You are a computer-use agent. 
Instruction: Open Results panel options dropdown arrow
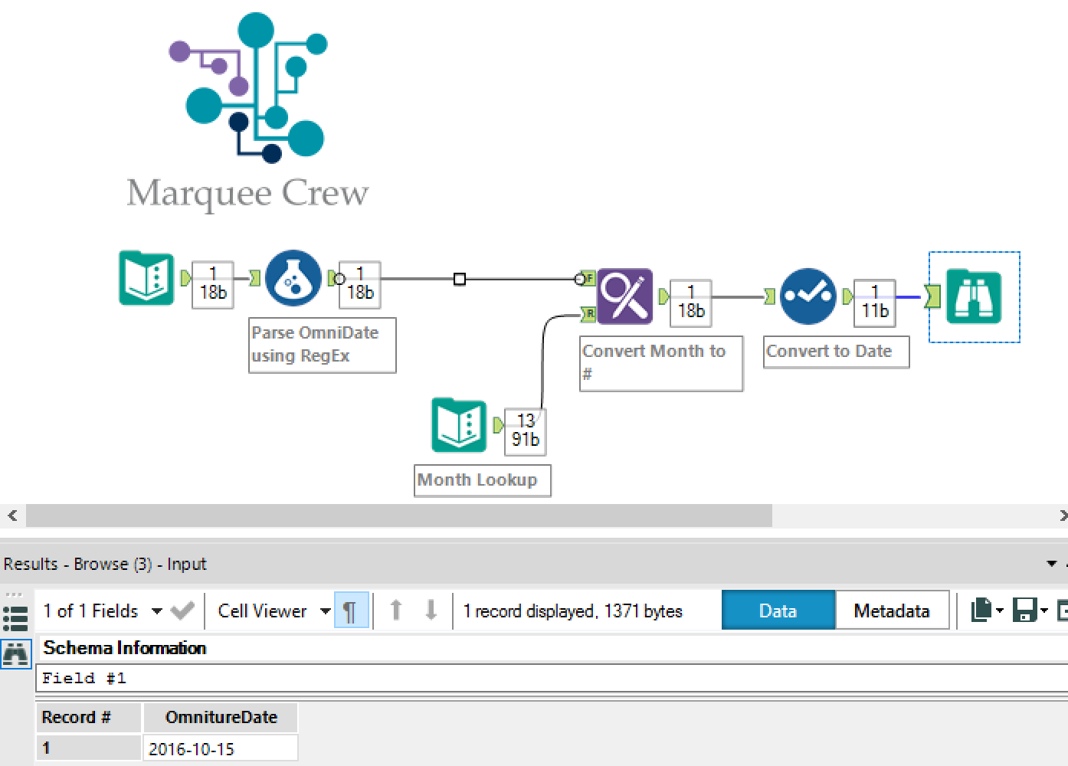click(1051, 565)
